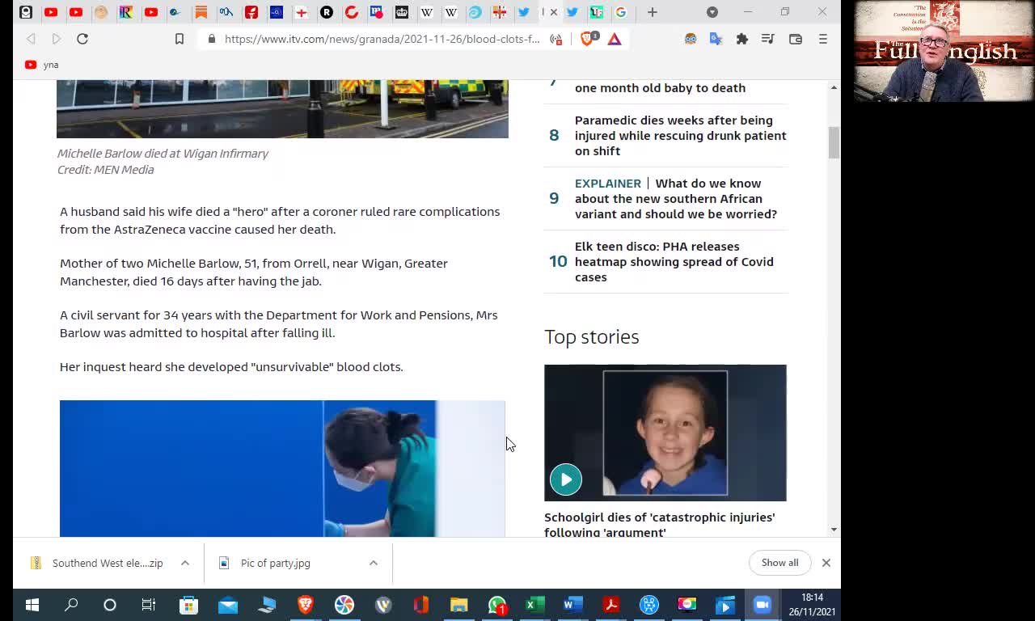
Task: Open Schoolgirl dies of catastrophic injuries story
Action: [659, 524]
